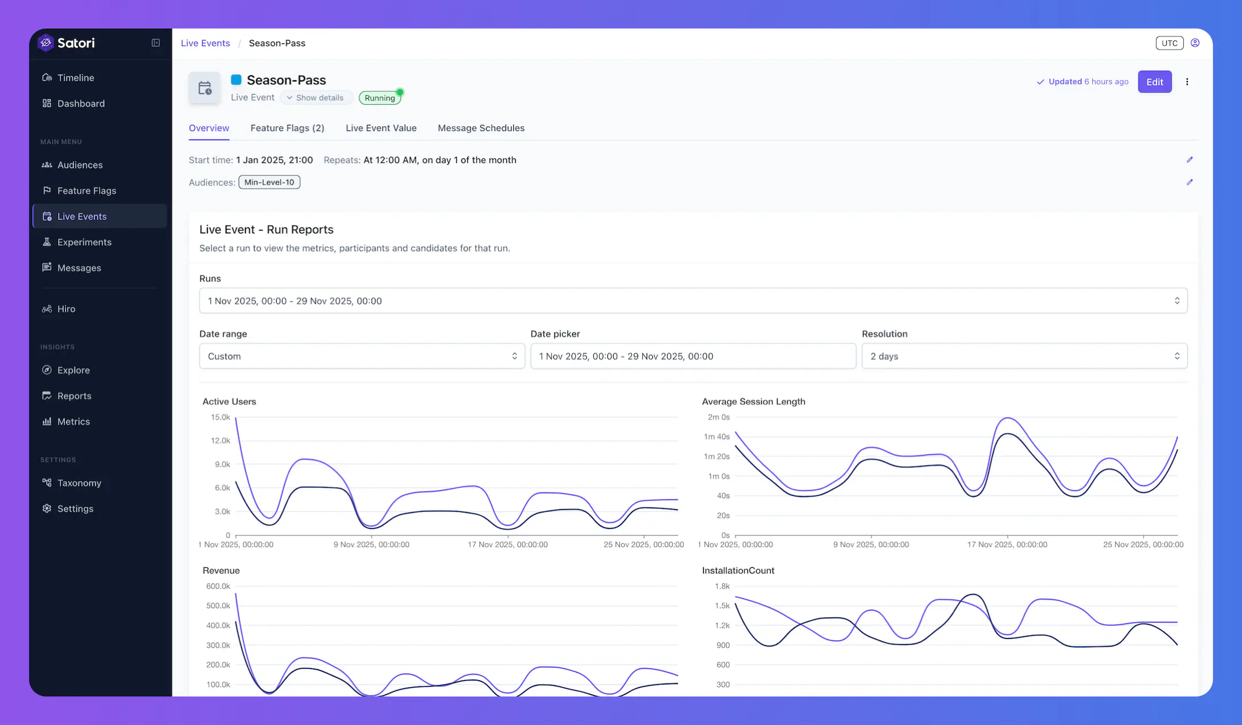Go to Experiments in the sidebar
The height and width of the screenshot is (725, 1242).
coord(84,242)
